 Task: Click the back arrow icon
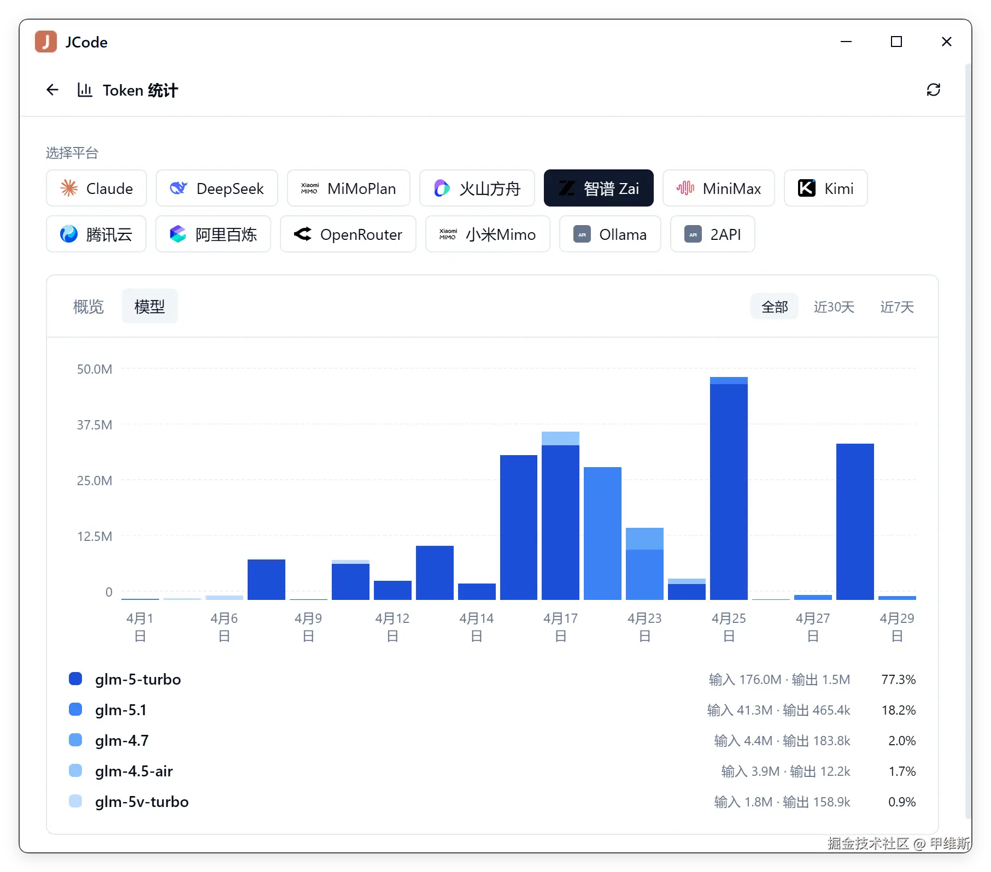click(x=52, y=90)
